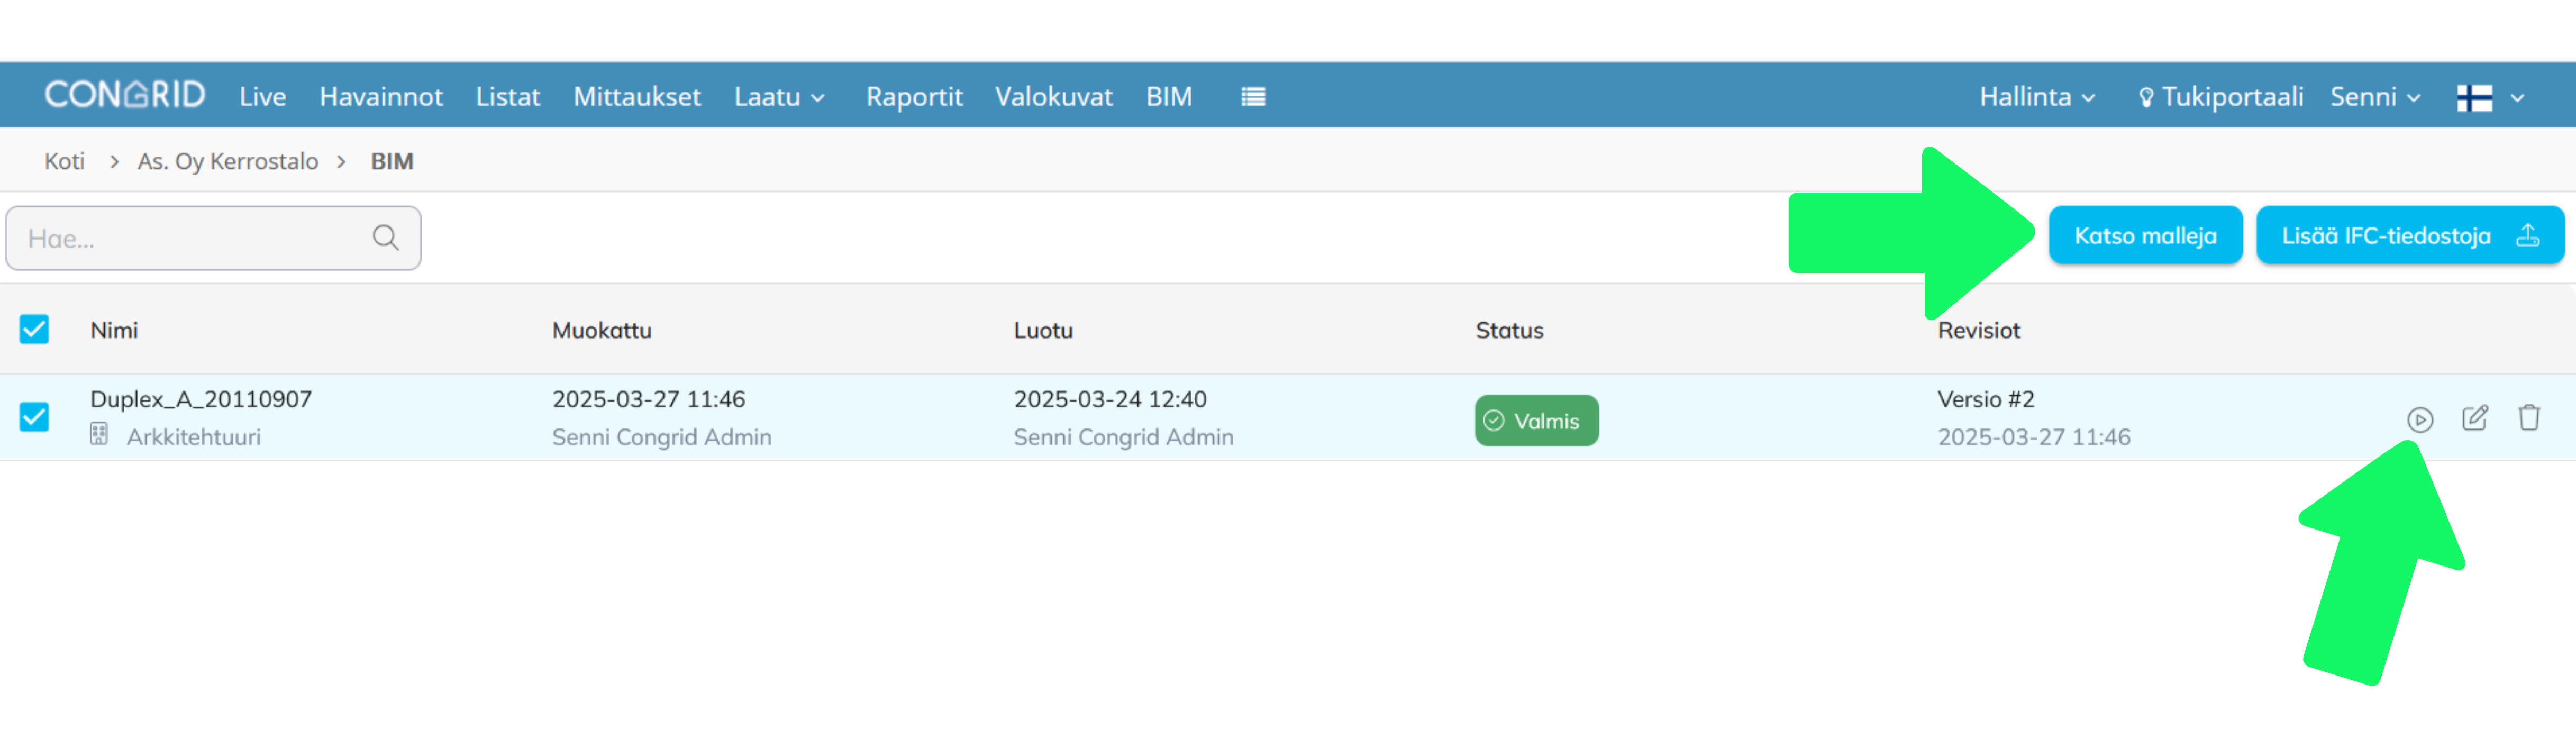Toggle the select-all checkbox in header

coord(34,329)
